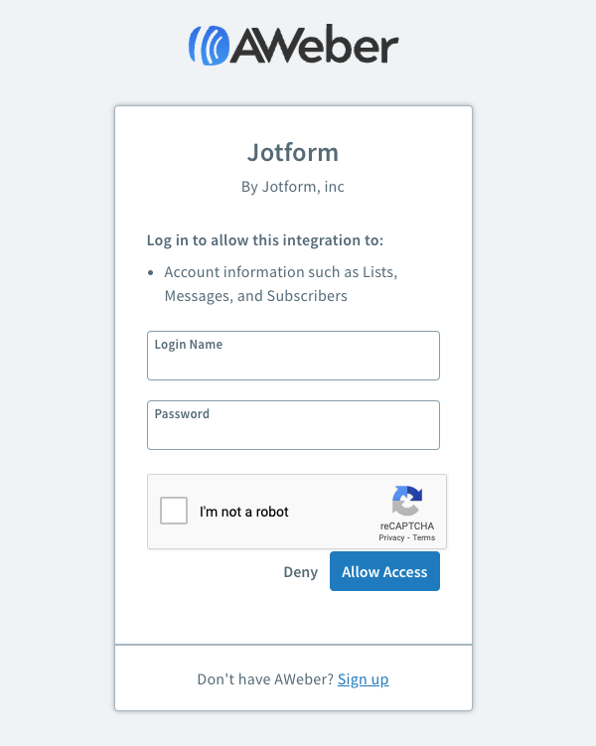Click the "By Jotform, inc" subtitle
This screenshot has height=746, width=596.
[x=293, y=187]
